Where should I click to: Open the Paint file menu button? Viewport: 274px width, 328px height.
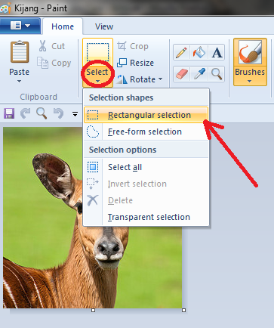coord(20,26)
